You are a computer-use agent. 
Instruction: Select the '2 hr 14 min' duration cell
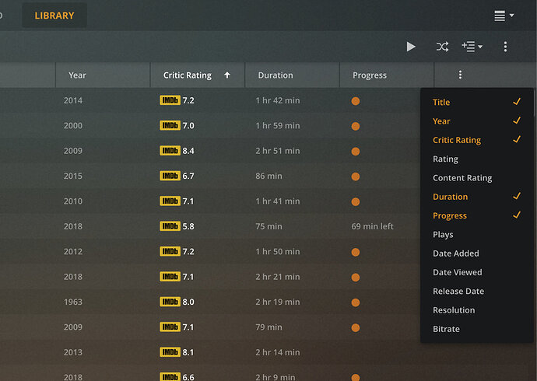[x=277, y=352]
